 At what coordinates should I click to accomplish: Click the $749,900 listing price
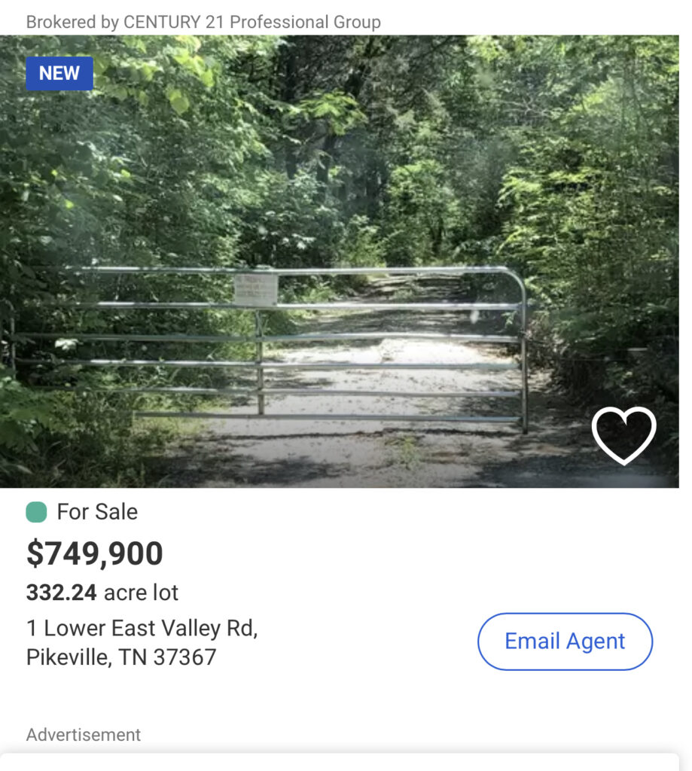pos(95,553)
